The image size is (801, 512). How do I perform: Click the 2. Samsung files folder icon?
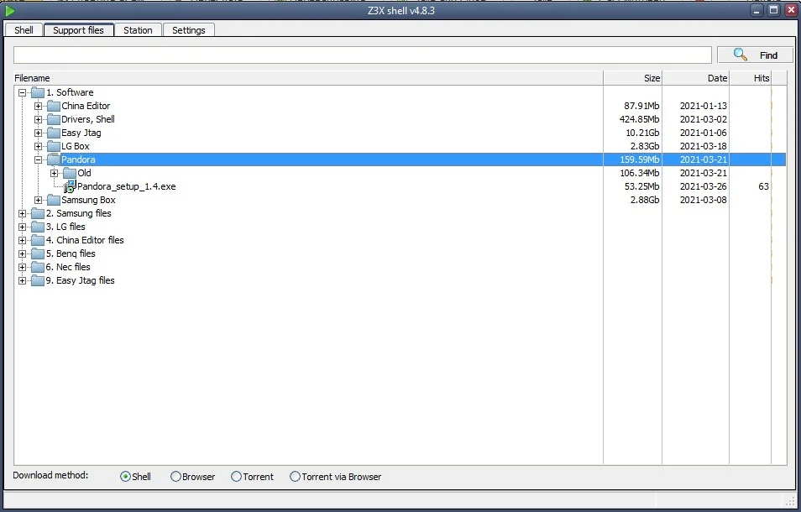coord(38,213)
